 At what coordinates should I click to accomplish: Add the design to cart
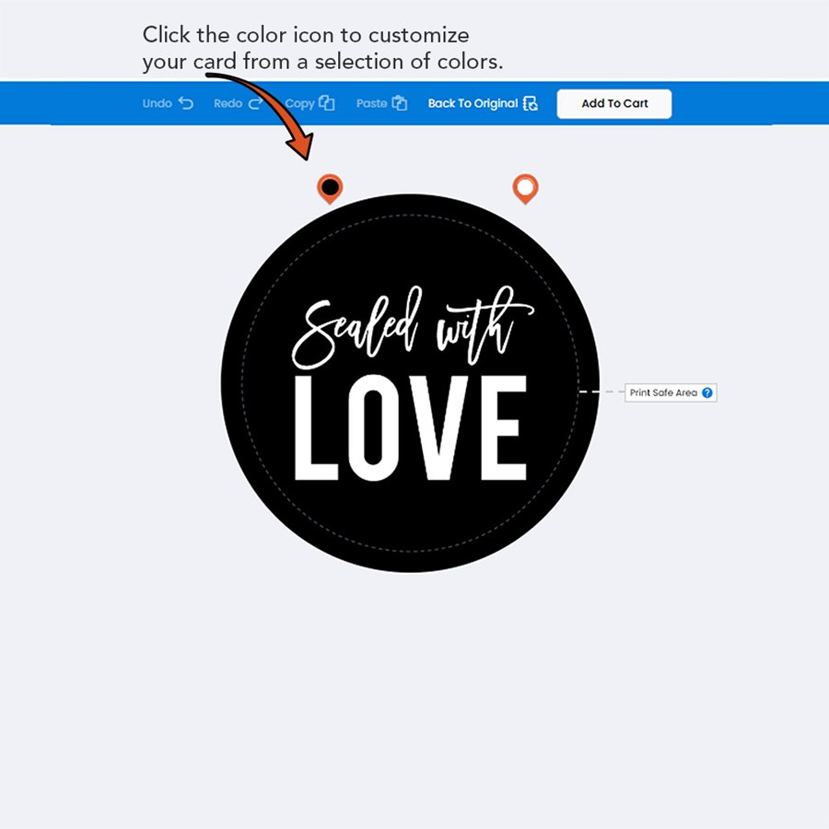[x=614, y=103]
